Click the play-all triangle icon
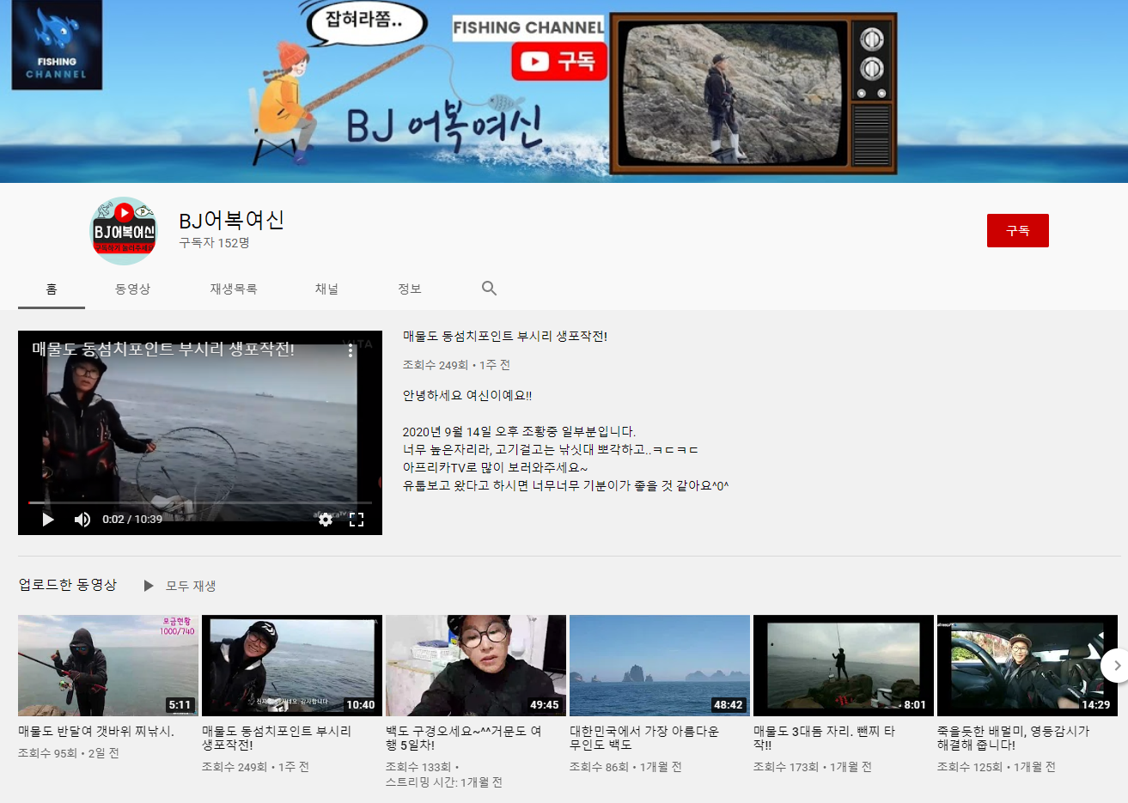Viewport: 1128px width, 803px height. [149, 586]
